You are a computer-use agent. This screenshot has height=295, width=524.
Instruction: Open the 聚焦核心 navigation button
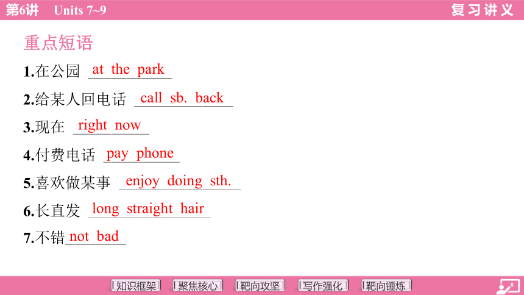[198, 286]
